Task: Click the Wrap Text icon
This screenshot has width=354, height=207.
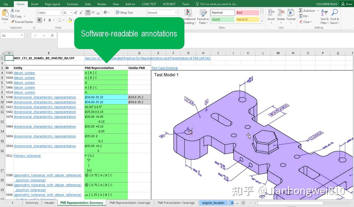Action: click(x=118, y=12)
